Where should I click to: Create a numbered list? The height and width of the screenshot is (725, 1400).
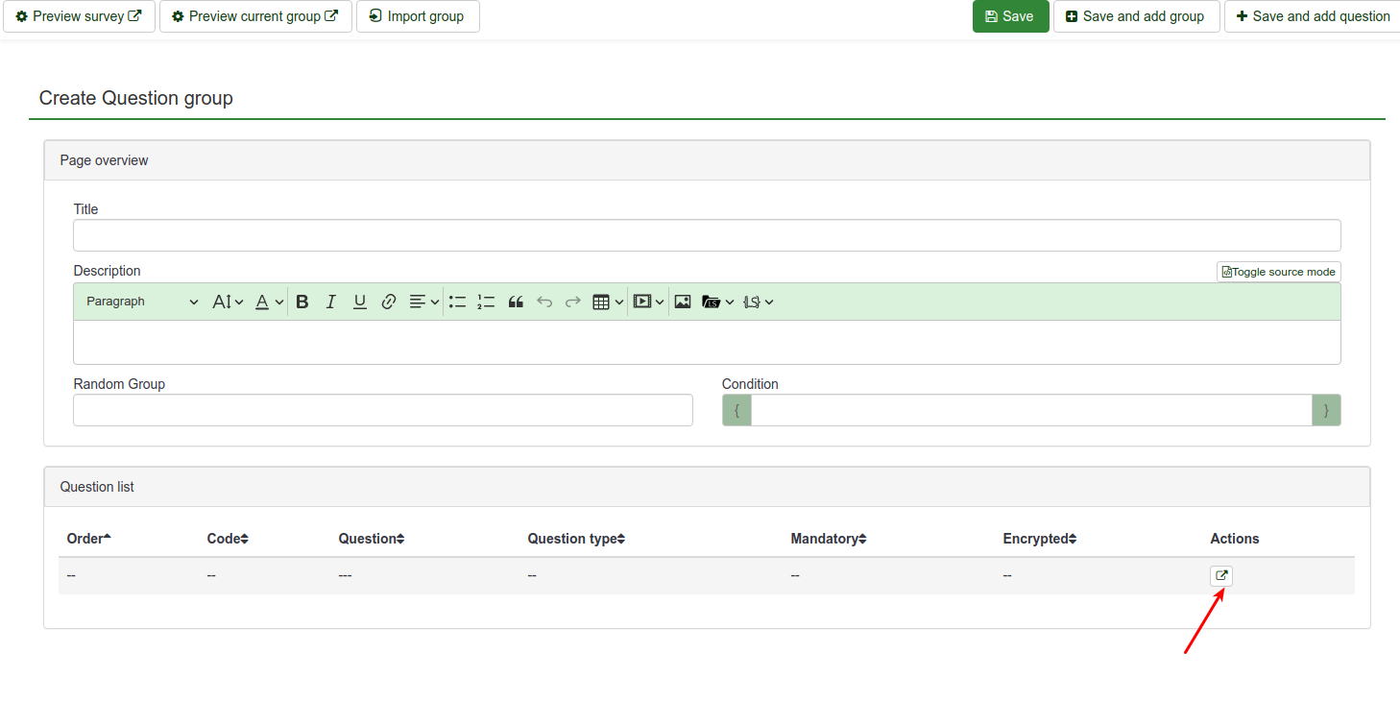(486, 302)
